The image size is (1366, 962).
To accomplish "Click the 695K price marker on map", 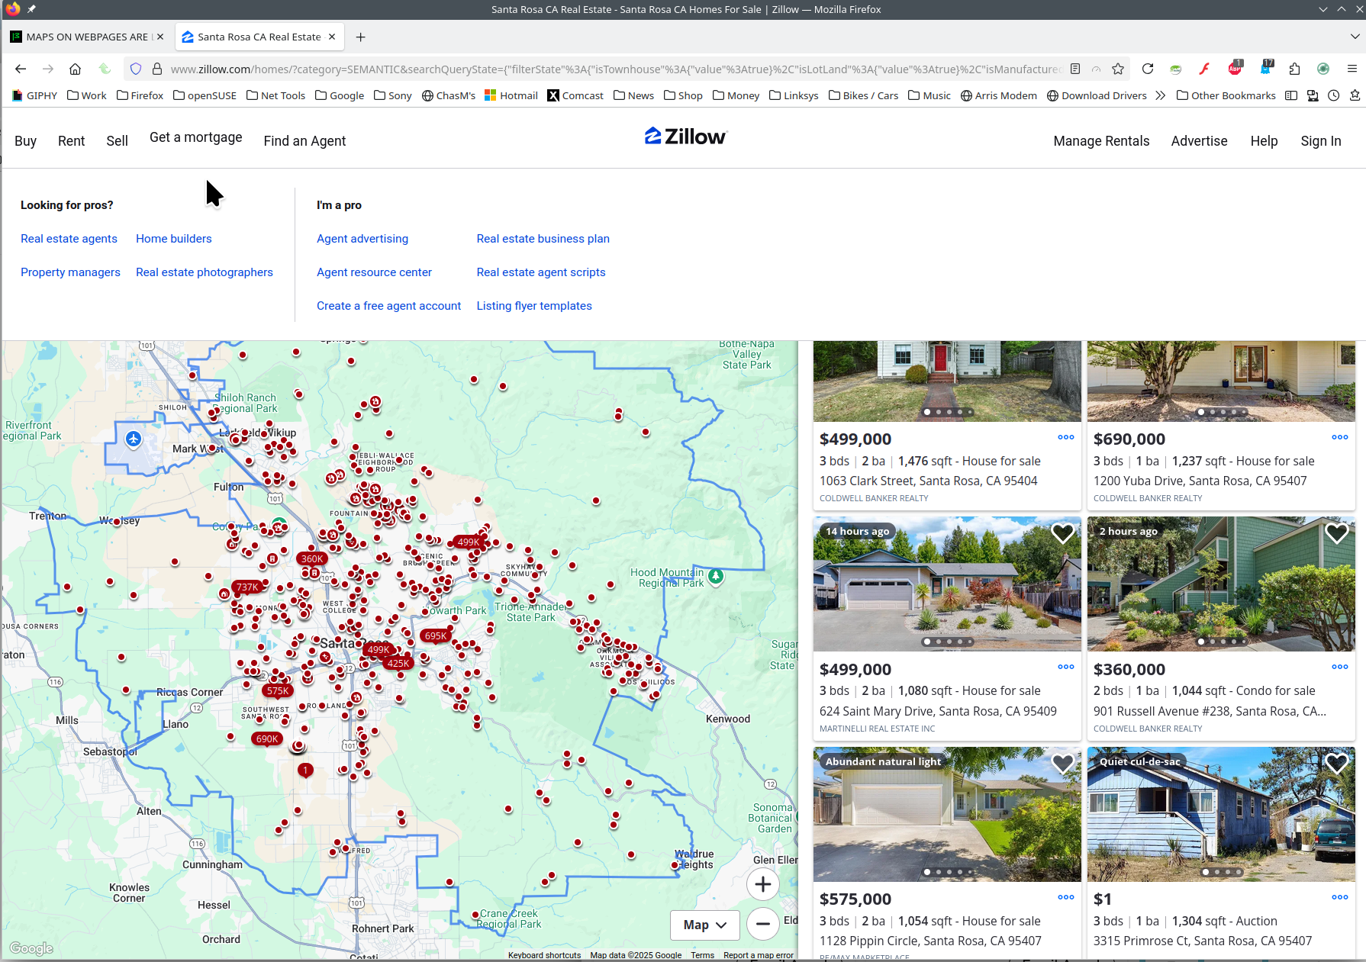I will (436, 635).
